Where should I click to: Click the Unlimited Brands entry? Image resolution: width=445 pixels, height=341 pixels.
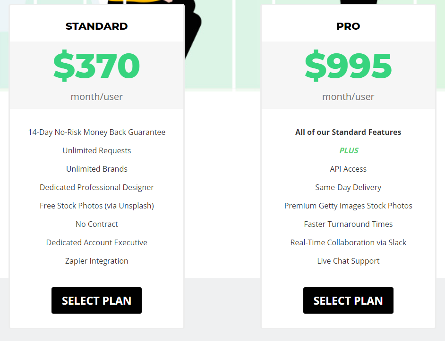pos(96,169)
